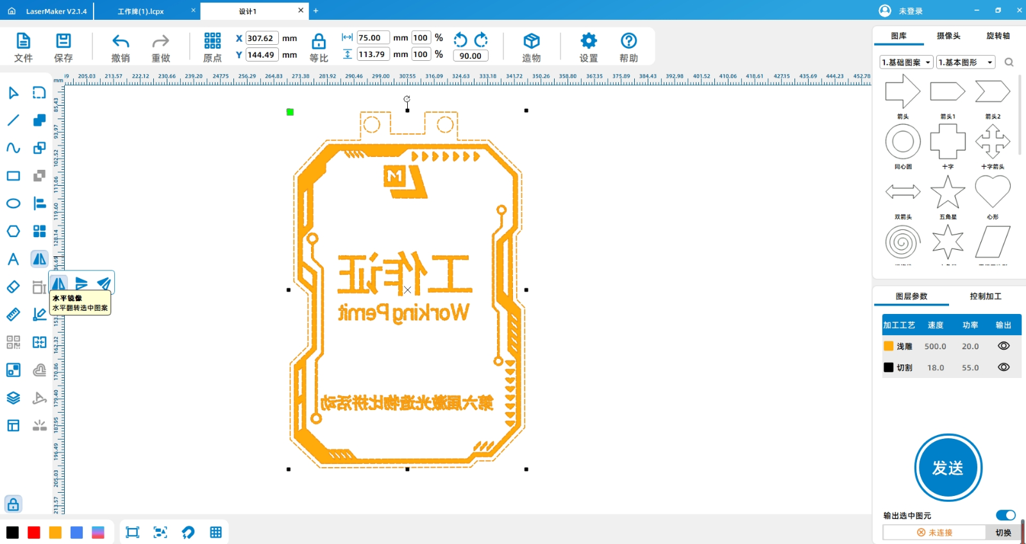Select the hexagon polygon tool
The image size is (1026, 544).
(x=13, y=231)
